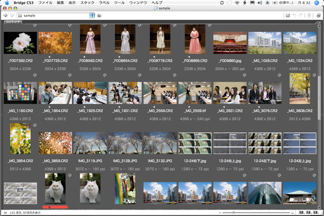The height and width of the screenshot is (216, 324).
Task: Go up to the parent folder
Action: click(x=99, y=16)
